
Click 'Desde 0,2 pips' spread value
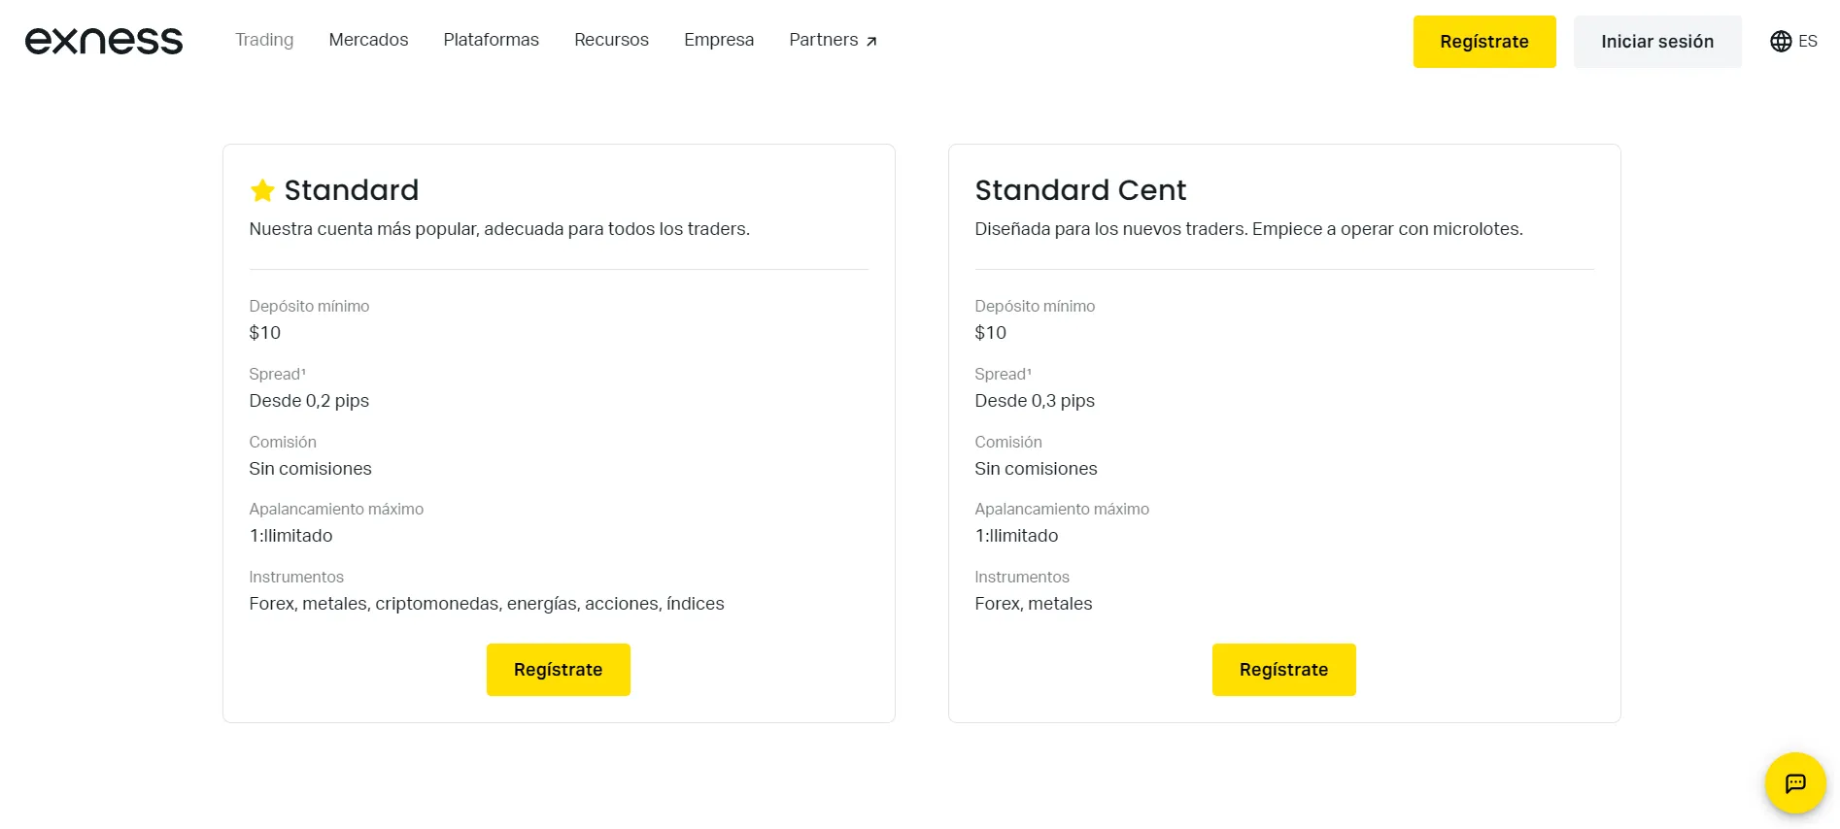click(309, 401)
